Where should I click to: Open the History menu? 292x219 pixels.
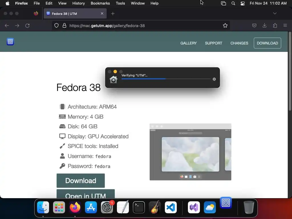coord(79,3)
